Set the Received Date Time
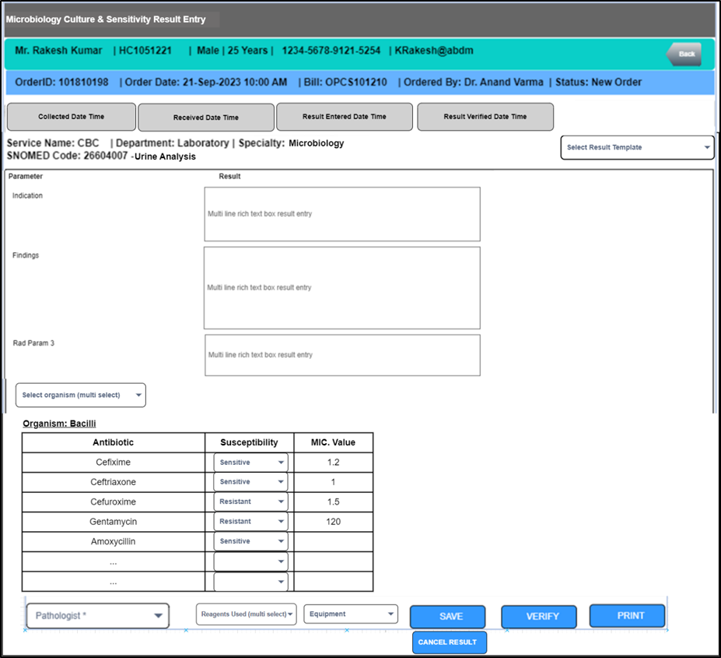This screenshot has height=658, width=721. coord(206,118)
